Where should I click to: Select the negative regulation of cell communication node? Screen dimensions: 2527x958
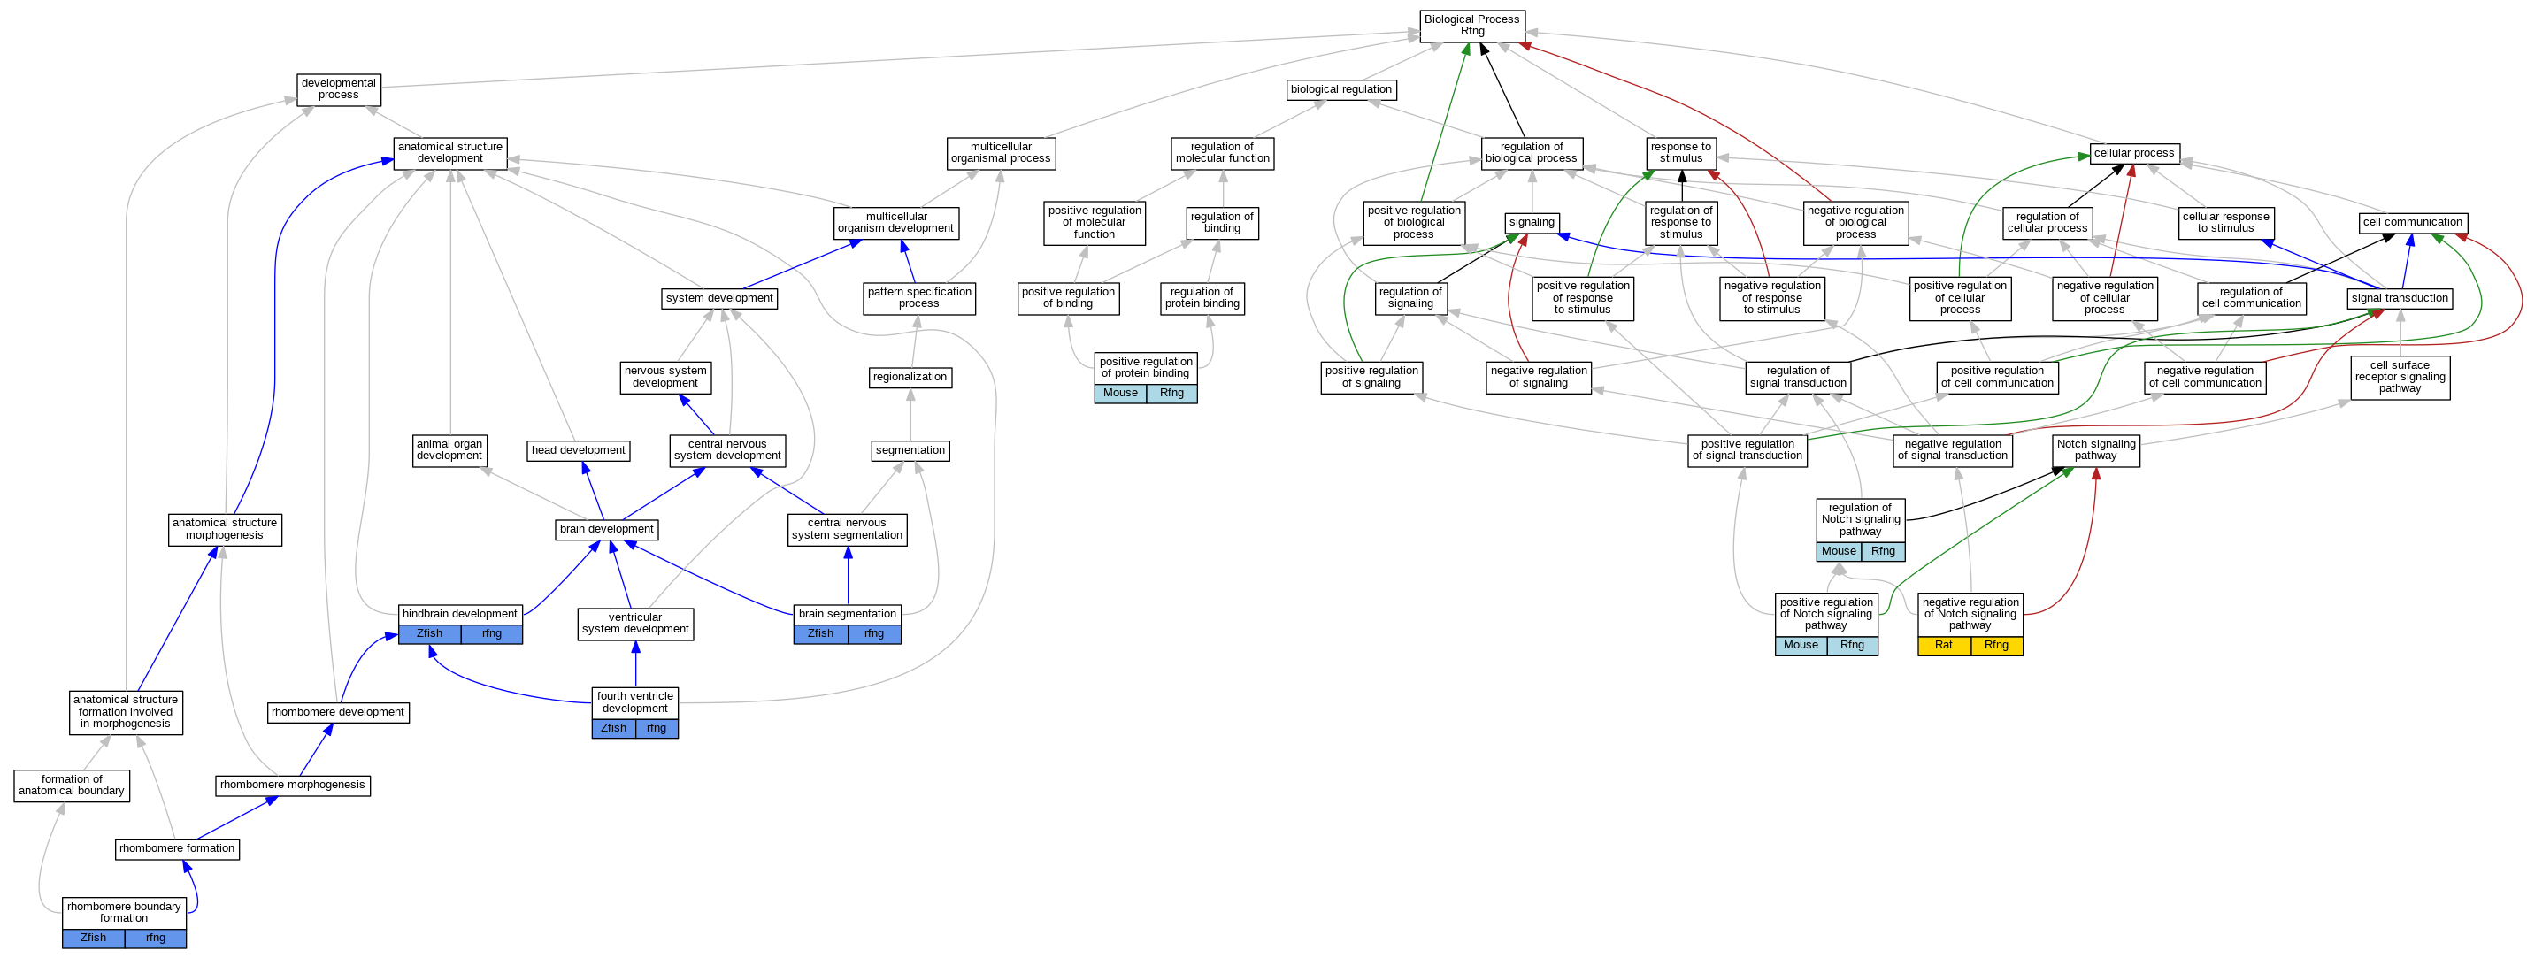pos(2205,378)
